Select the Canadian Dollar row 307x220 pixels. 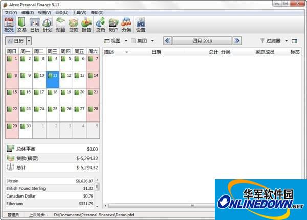[x=50, y=196]
